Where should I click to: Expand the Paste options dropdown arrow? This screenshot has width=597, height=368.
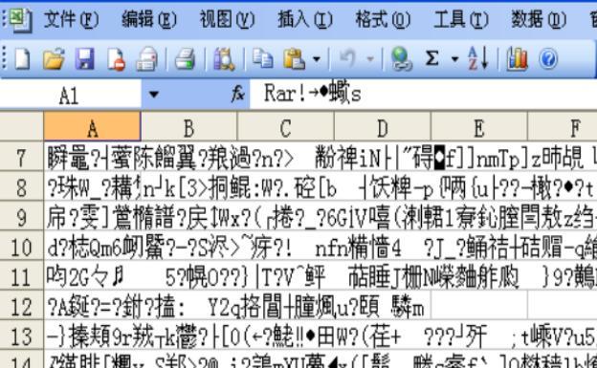(x=317, y=59)
